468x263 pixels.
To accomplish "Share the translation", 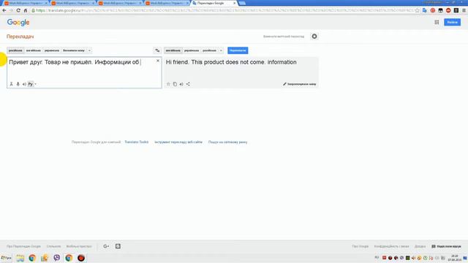I will 188,84.
